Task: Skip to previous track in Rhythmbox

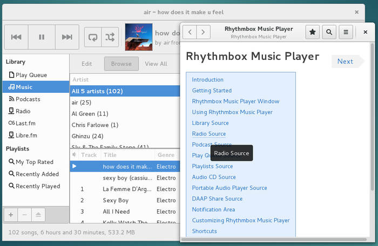Action: click(x=16, y=37)
